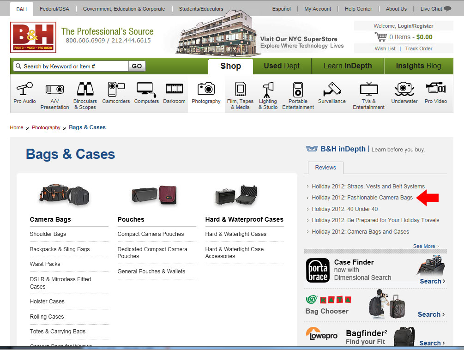Open the Lighting & Studio category
The image size is (464, 350).
click(268, 96)
